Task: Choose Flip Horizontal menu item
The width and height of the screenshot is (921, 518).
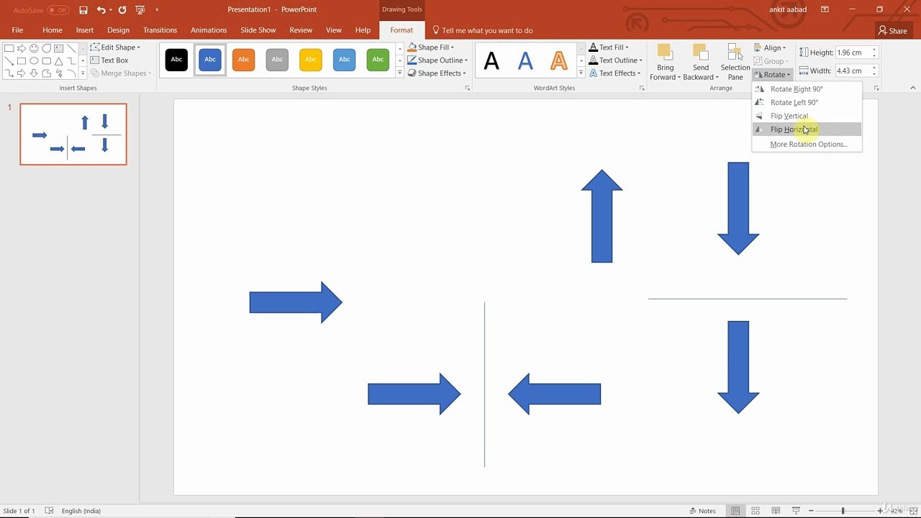Action: (807, 129)
